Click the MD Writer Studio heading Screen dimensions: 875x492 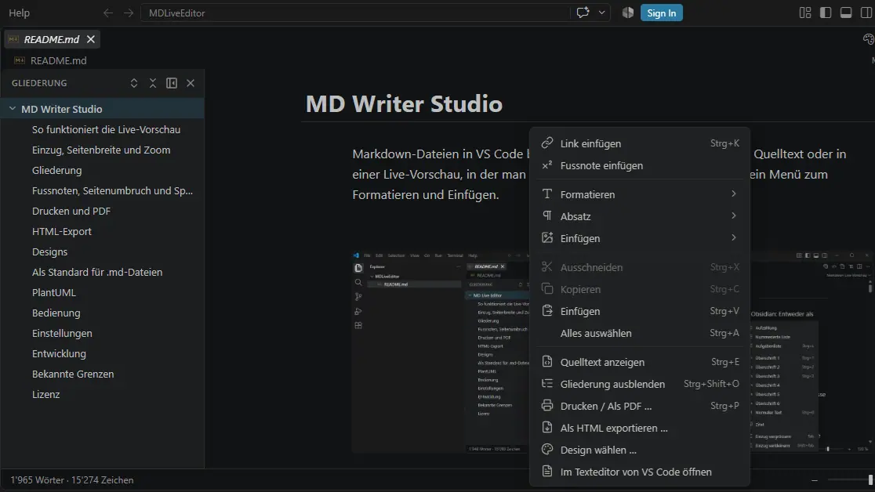pos(404,103)
